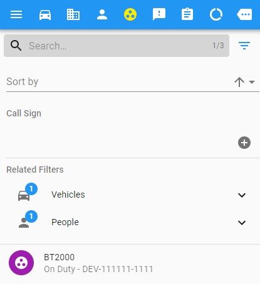
Task: Select the yellow call signs icon
Action: click(x=130, y=14)
